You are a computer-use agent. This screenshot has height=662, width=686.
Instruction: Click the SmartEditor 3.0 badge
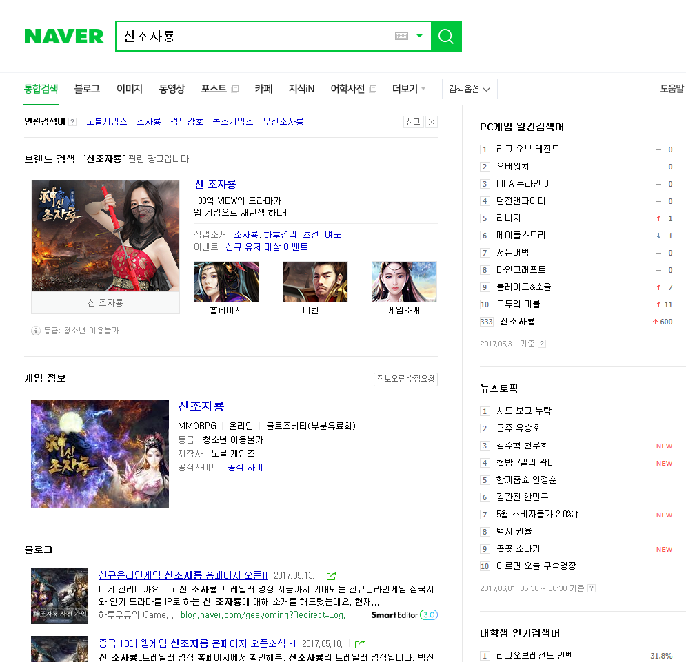point(405,615)
